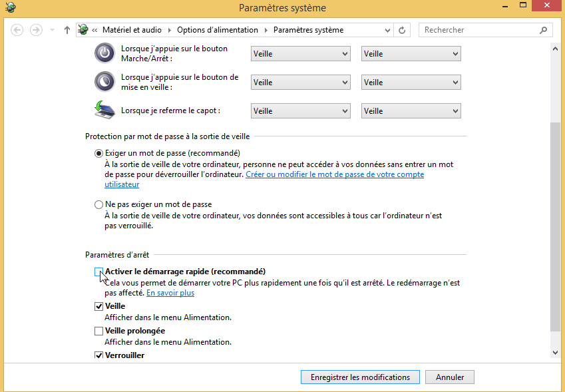Click the power options icon in the address bar
565x392 pixels.
[83, 29]
